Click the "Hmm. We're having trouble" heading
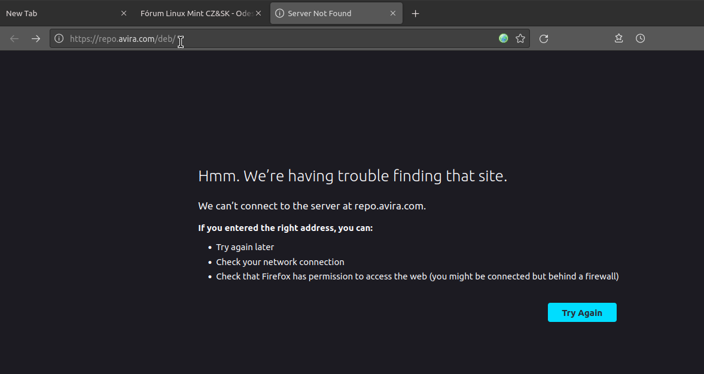704x374 pixels. pos(352,176)
